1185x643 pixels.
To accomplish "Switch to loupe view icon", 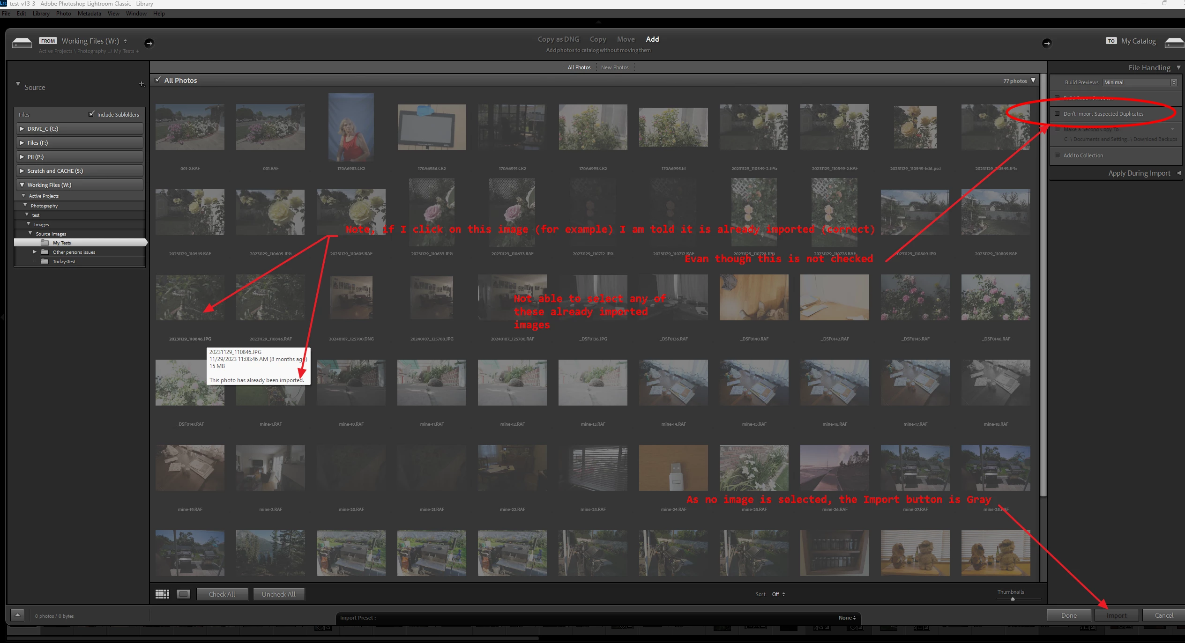I will click(x=183, y=594).
